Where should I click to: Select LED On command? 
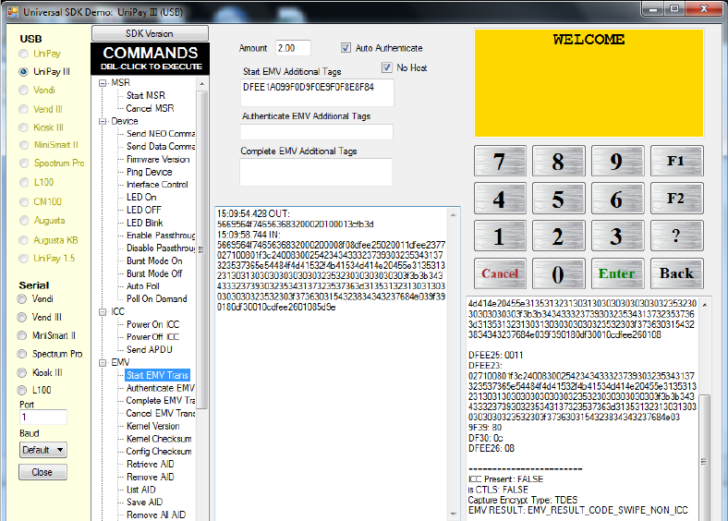pos(141,198)
